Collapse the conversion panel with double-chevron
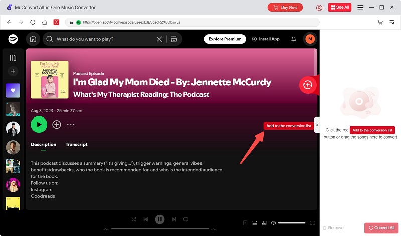Screen dimensions: 401x236 (x=317, y=125)
